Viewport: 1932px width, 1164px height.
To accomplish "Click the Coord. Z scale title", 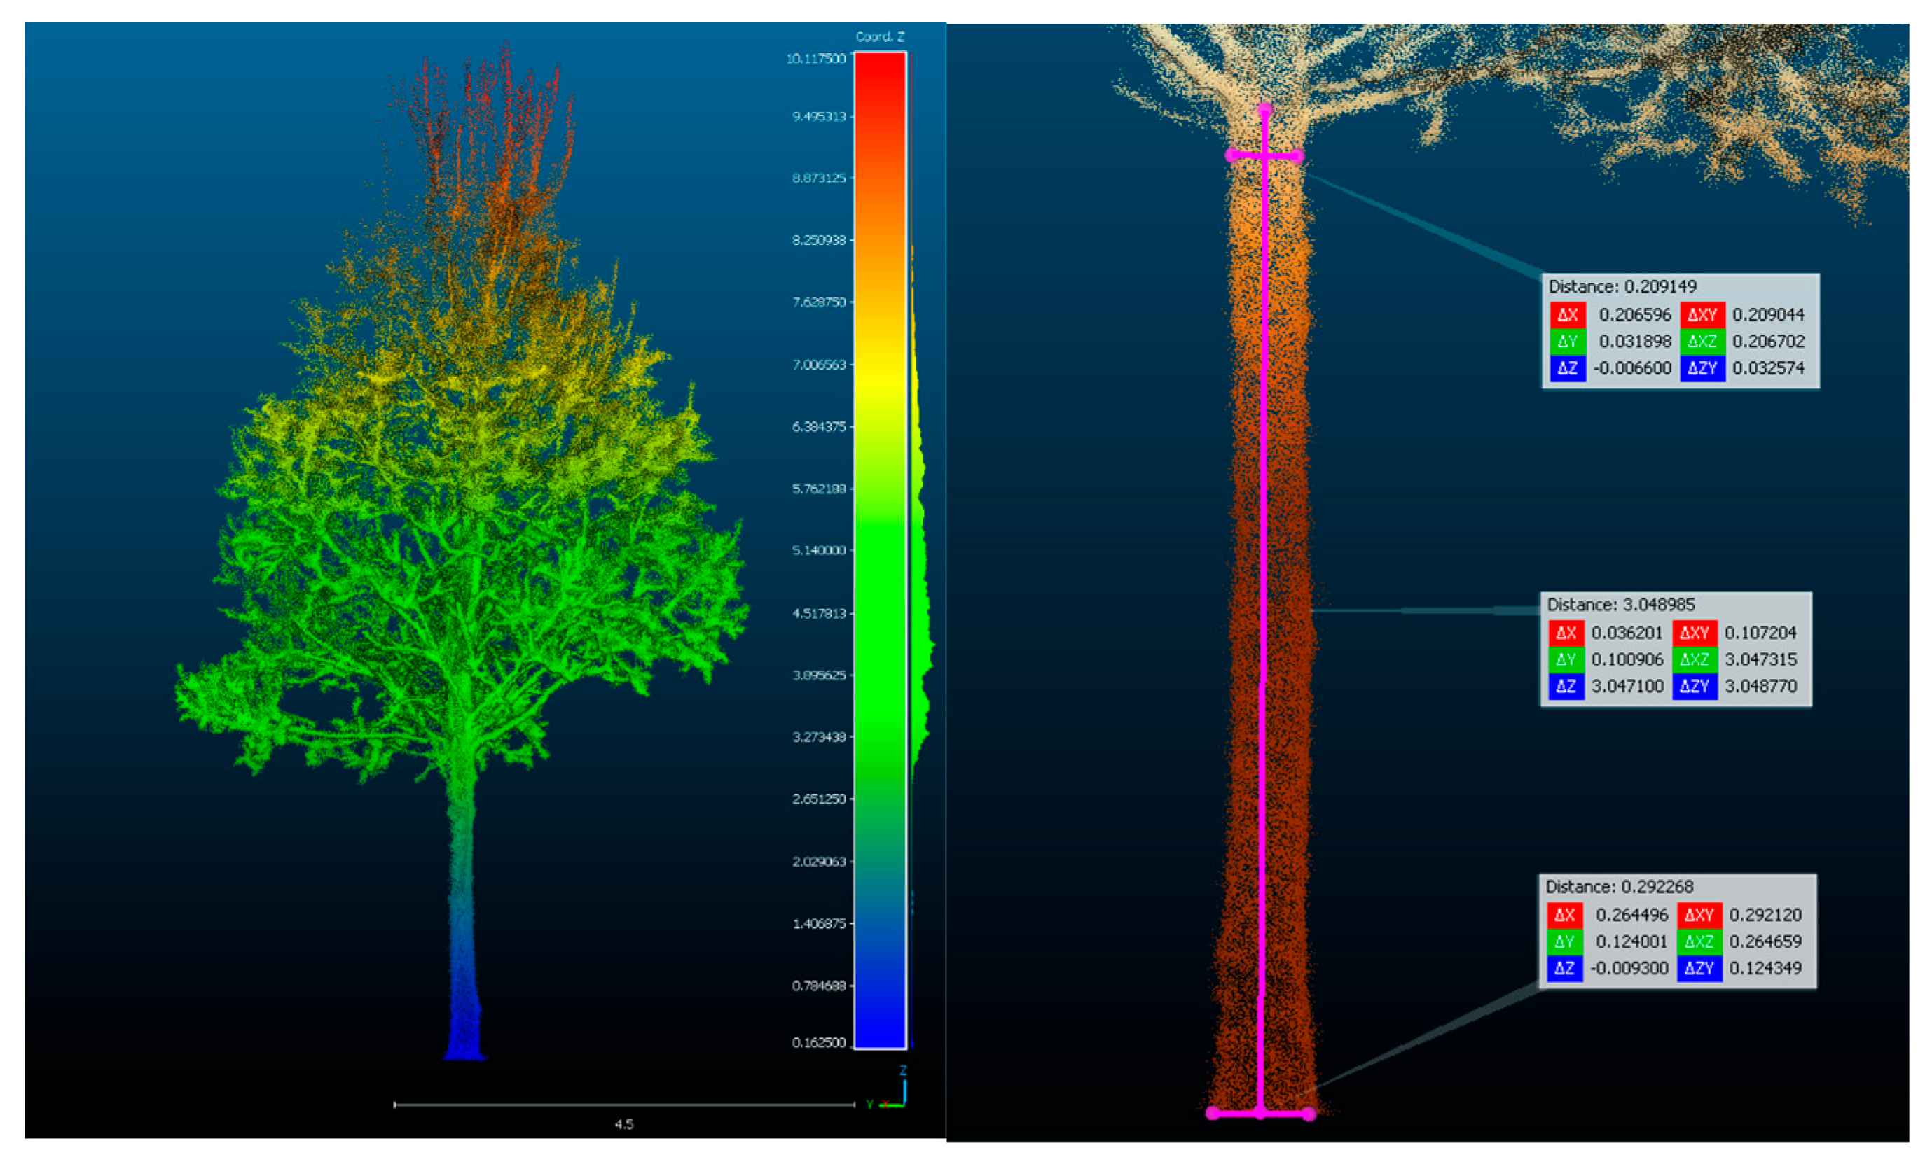I will pyautogui.click(x=880, y=37).
